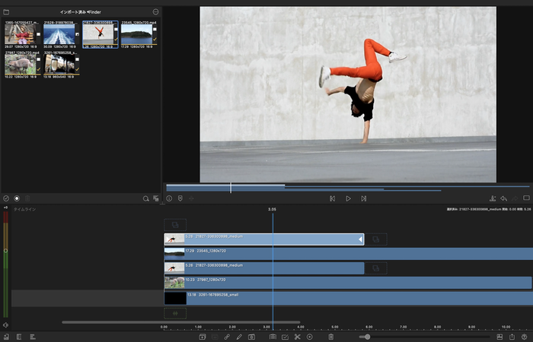Open the library sort and view options
The image size is (533, 342).
tap(155, 198)
